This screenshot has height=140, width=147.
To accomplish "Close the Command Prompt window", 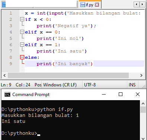I will tap(138, 94).
